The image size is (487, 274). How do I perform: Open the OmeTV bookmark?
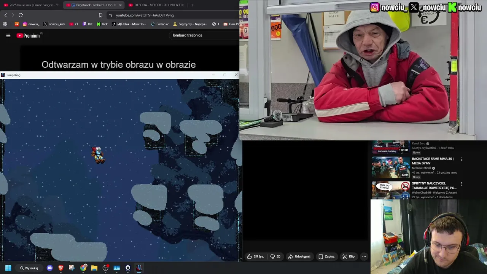tap(231, 24)
